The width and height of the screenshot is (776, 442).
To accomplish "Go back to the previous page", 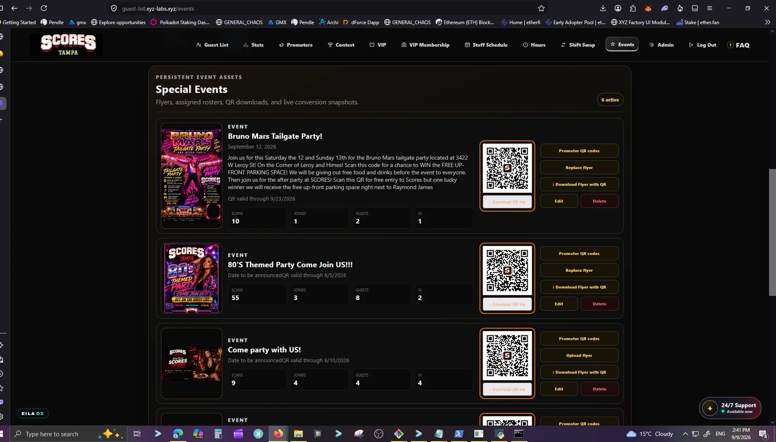I will pos(15,8).
